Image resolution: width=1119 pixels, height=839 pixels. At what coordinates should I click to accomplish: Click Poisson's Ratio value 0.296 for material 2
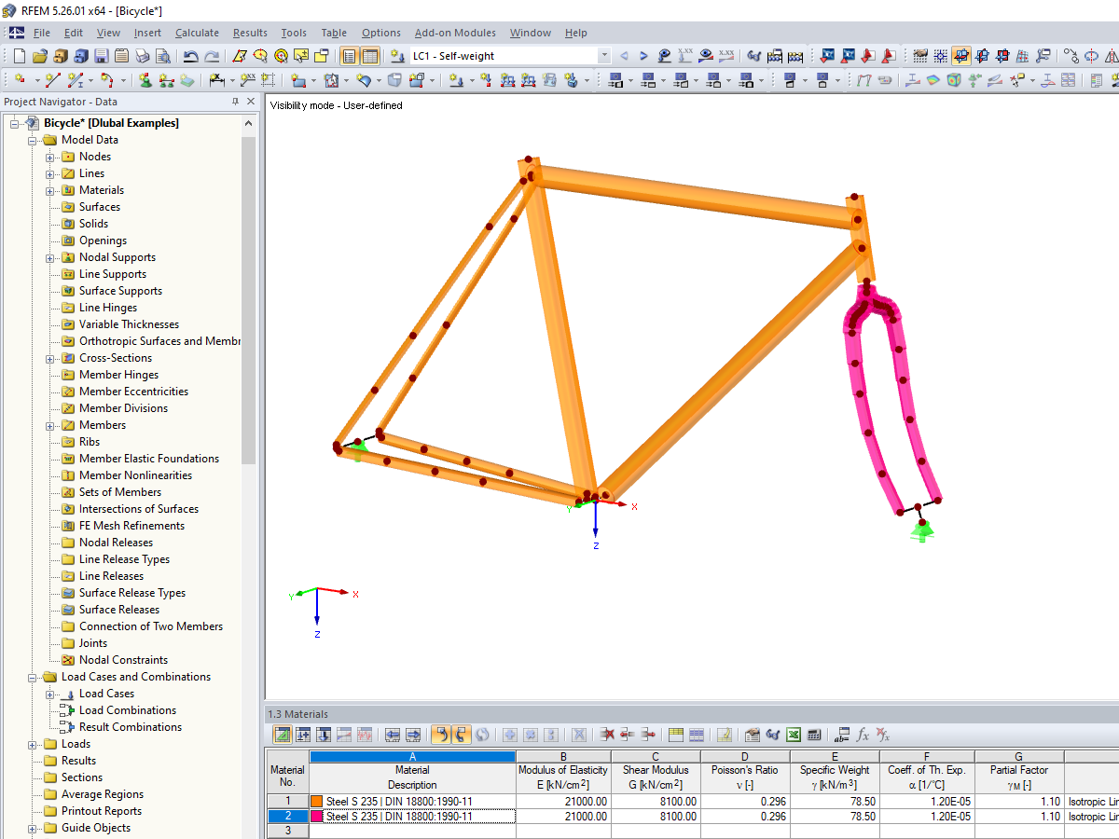pyautogui.click(x=744, y=817)
